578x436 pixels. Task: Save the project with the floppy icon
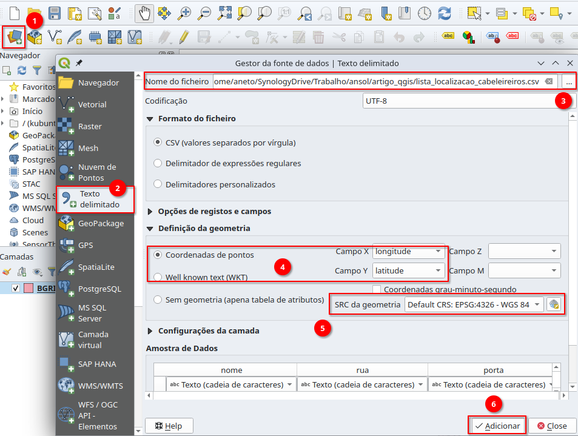pyautogui.click(x=55, y=13)
